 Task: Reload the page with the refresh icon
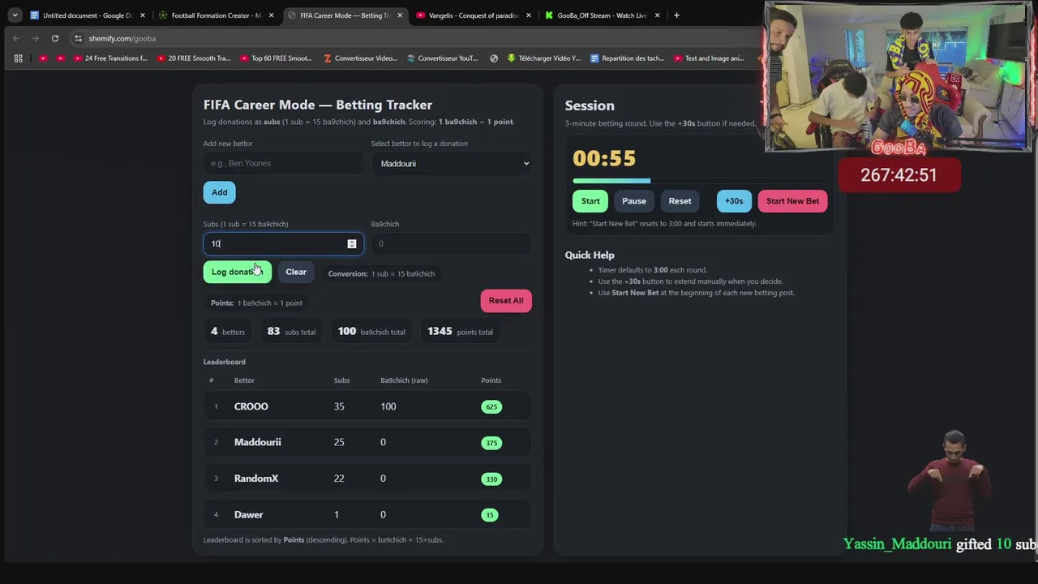point(55,38)
